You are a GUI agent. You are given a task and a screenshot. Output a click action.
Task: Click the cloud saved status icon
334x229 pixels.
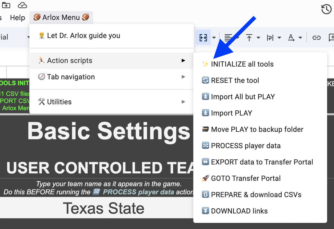[x=22, y=5]
